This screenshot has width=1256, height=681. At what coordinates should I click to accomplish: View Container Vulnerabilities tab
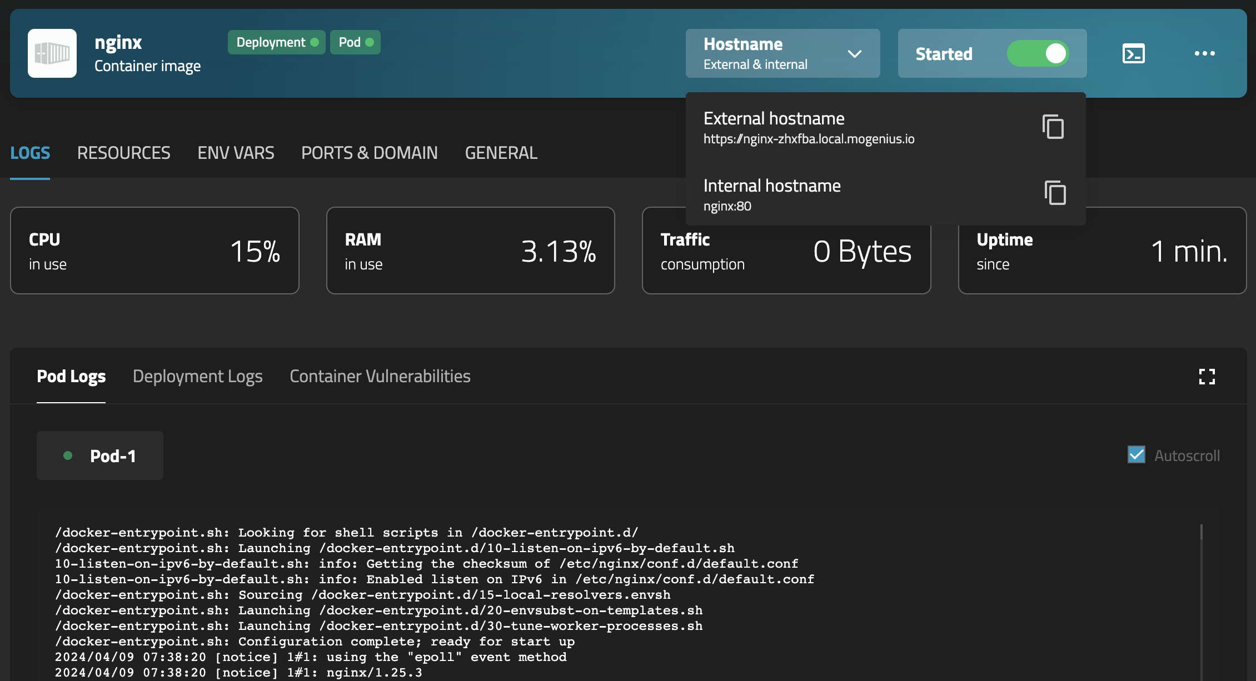pos(380,377)
